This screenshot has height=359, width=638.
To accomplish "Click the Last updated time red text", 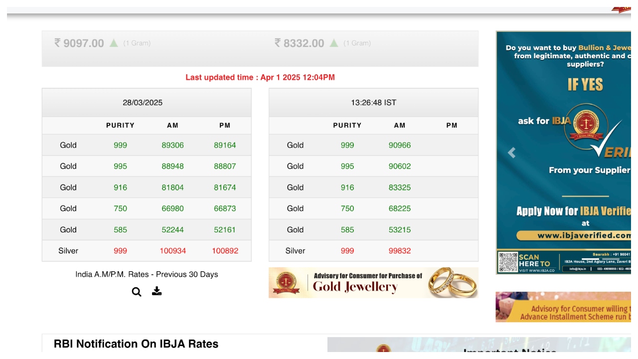I will 260,77.
